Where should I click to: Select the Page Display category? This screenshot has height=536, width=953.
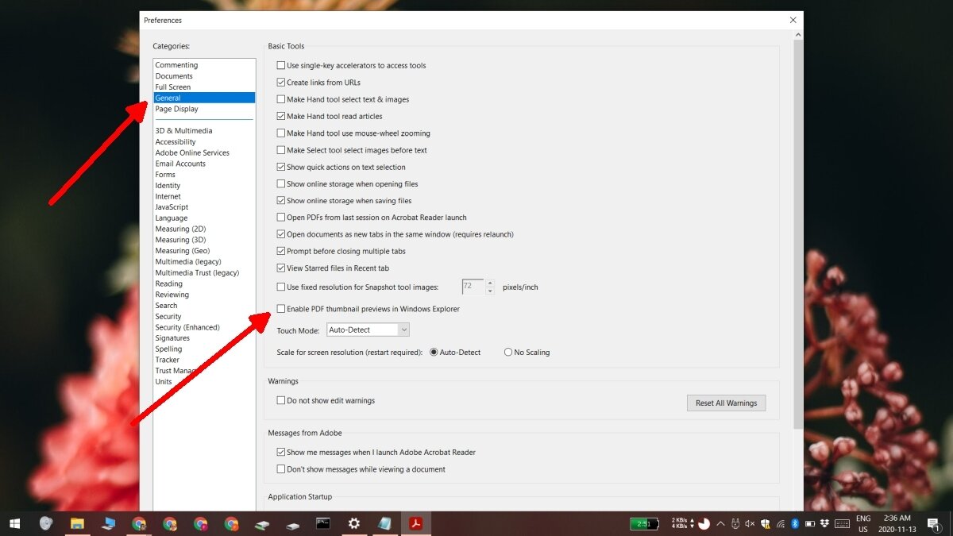[x=177, y=109]
